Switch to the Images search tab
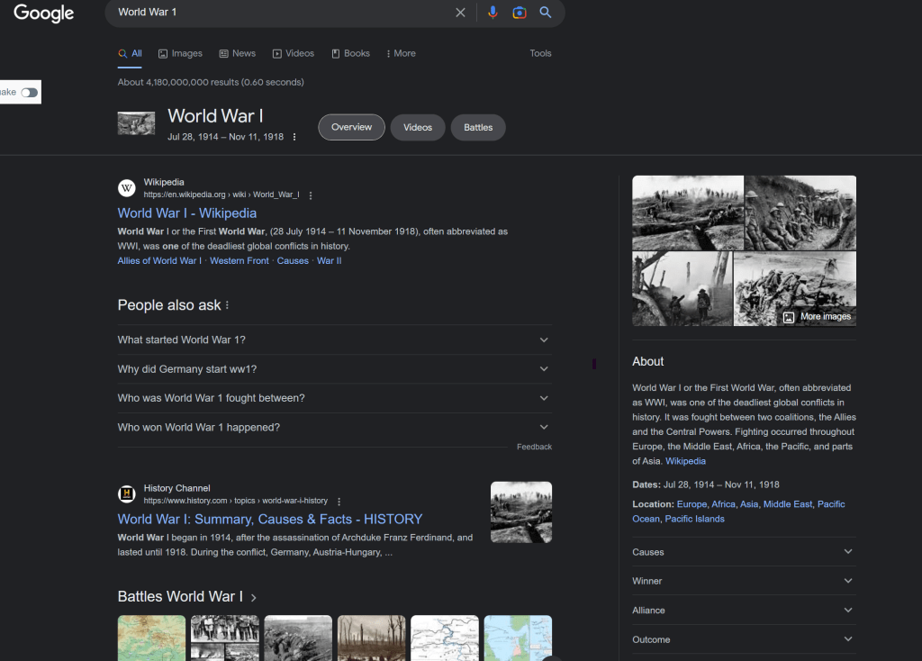The height and width of the screenshot is (661, 922). pos(180,53)
